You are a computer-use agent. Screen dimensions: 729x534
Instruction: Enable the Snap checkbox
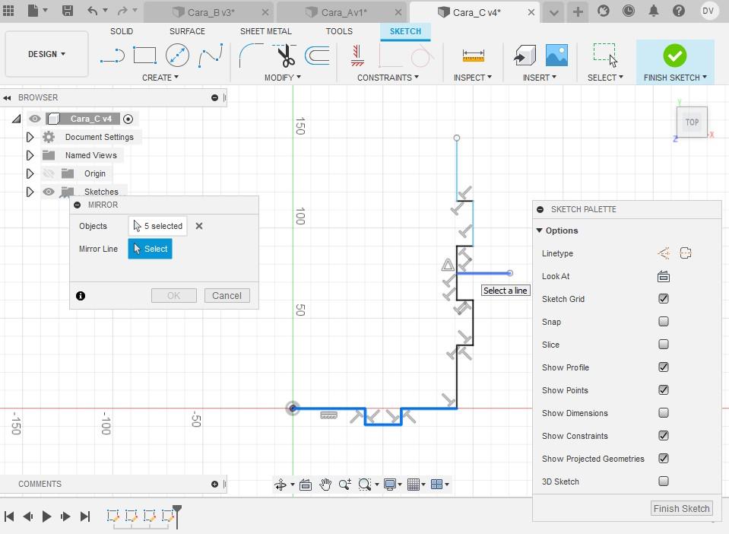coord(664,322)
